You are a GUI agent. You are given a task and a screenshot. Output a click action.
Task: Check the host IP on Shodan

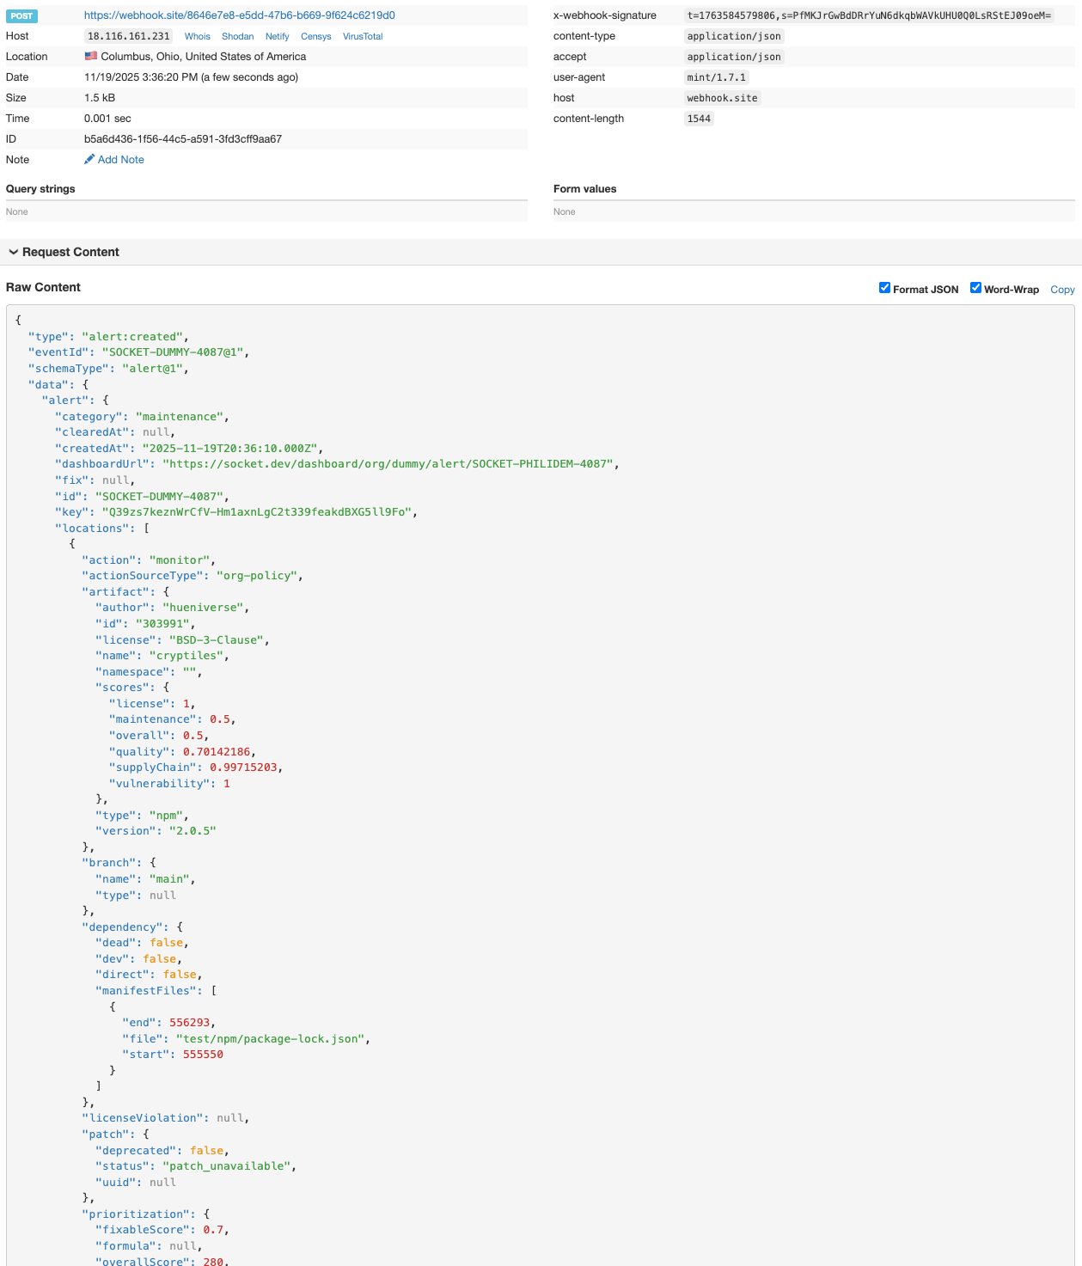[237, 36]
